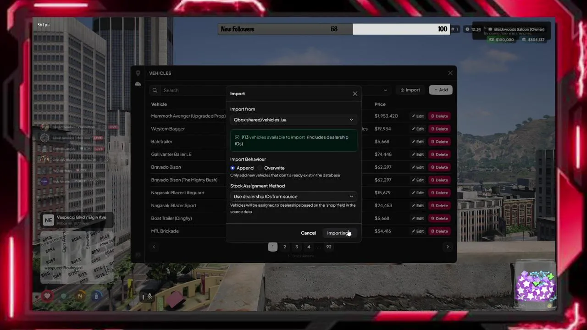Click the $100,000 cash balance
The image size is (587, 330).
(x=501, y=40)
